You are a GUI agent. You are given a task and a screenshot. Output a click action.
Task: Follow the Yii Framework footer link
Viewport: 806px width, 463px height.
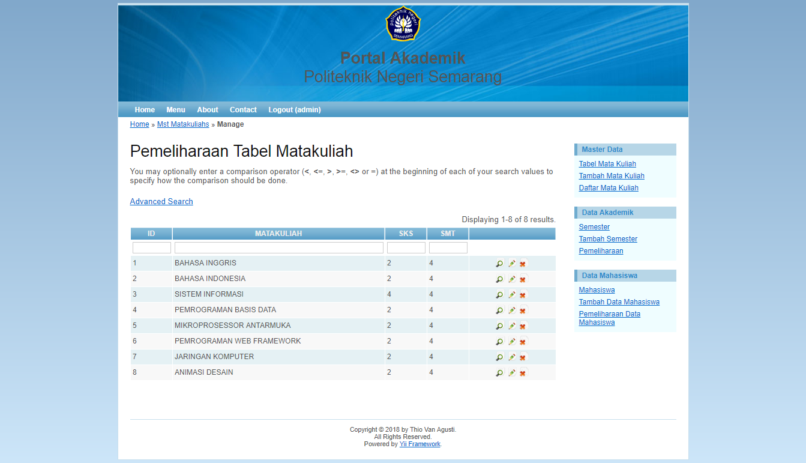(x=420, y=444)
